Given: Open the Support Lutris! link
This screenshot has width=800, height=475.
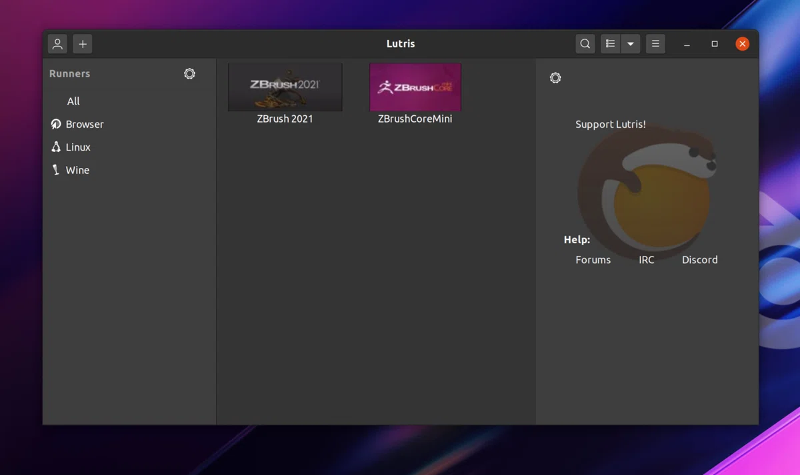Looking at the screenshot, I should 611,125.
